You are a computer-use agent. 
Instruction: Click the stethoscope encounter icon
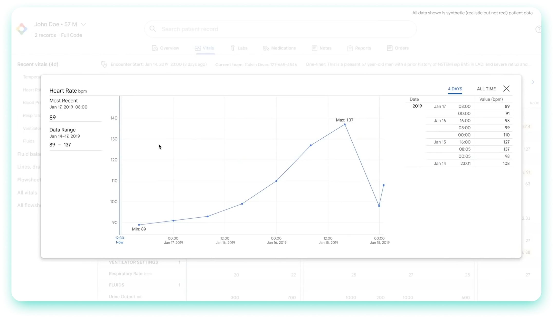point(104,64)
